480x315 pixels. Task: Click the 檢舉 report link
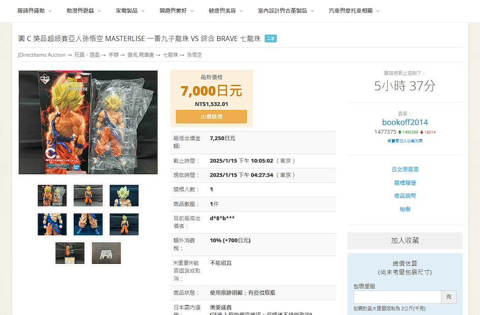405,209
